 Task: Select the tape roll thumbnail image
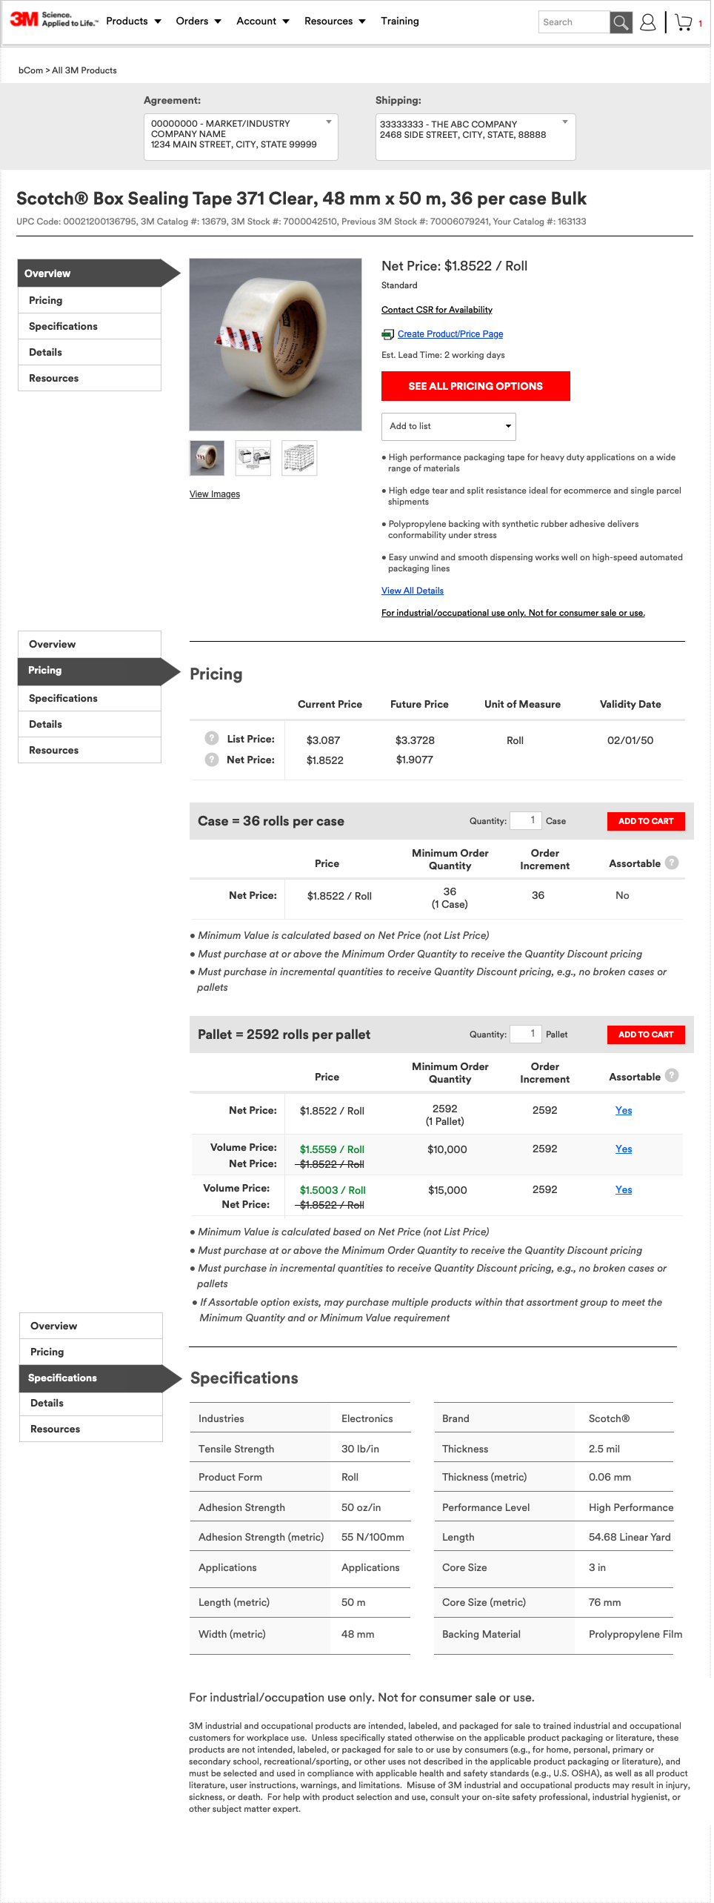[x=207, y=458]
